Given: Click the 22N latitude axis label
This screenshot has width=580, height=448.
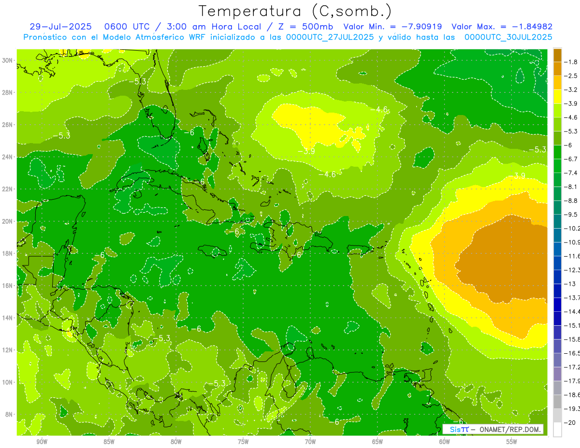Looking at the screenshot, I should click(8, 189).
